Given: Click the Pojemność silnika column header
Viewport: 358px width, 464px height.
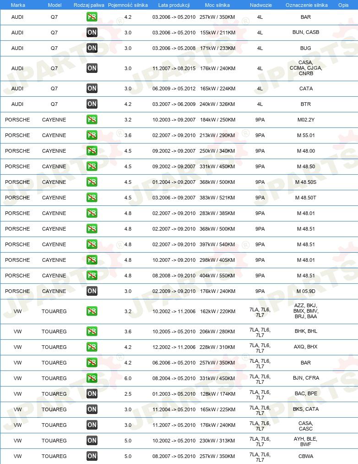Looking at the screenshot, I should (128, 5).
